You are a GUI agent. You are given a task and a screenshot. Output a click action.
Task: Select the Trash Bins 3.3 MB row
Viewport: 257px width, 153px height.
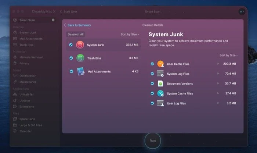pos(103,58)
